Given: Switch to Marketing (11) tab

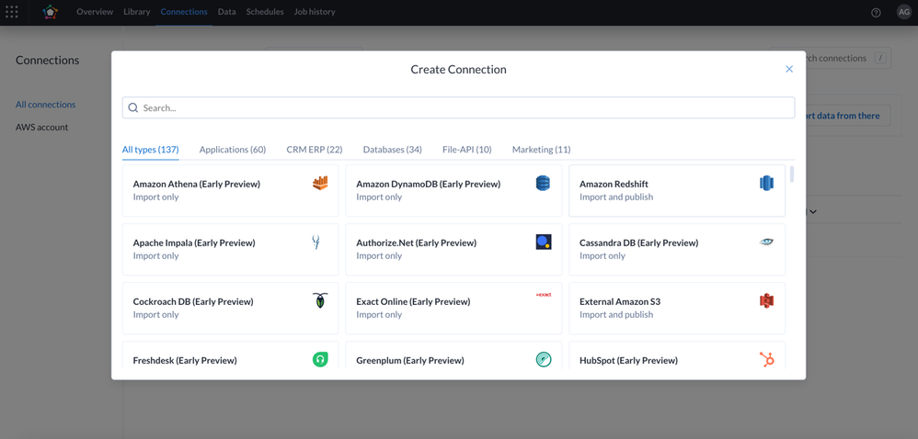Looking at the screenshot, I should coord(542,150).
